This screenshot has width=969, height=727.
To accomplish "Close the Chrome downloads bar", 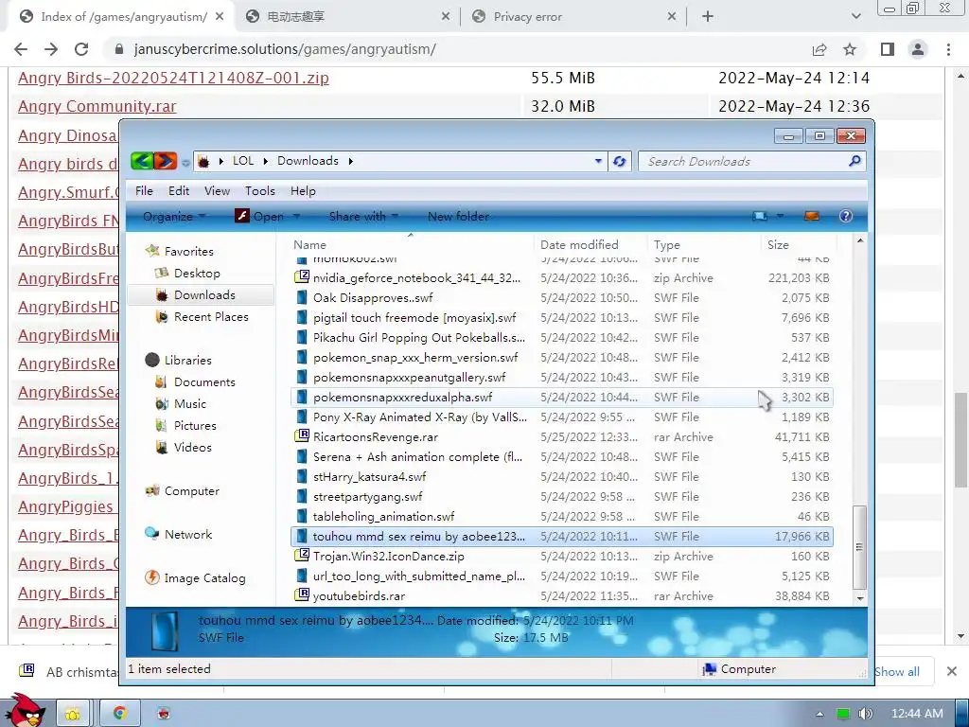I will point(952,671).
